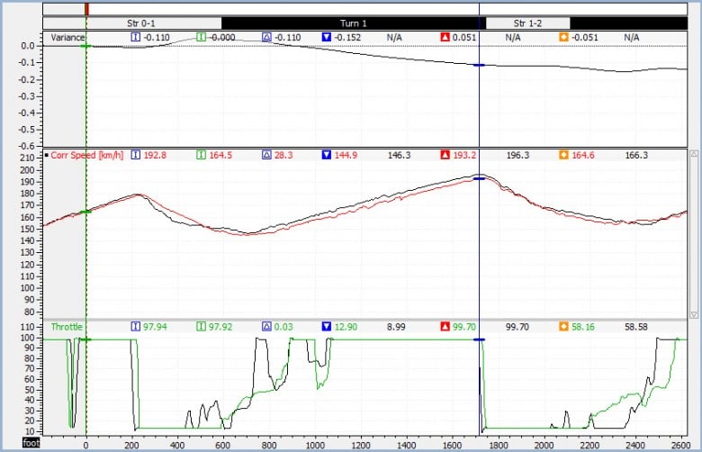Click the delta icon in Variance row

(x=266, y=37)
